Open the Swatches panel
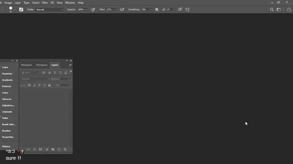Image resolution: width=293 pixels, height=164 pixels. point(7,74)
